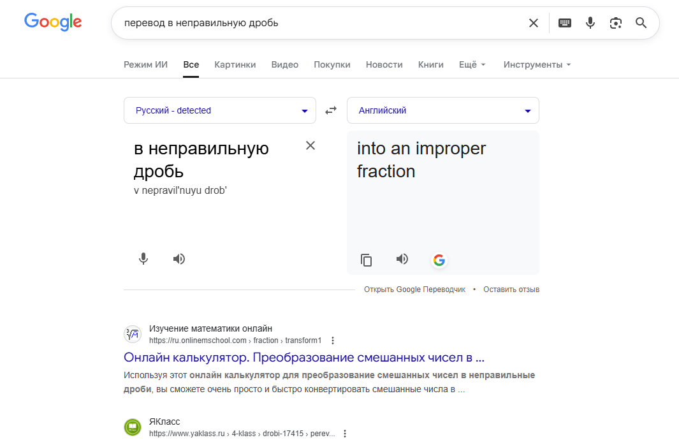
Task: Swap source and target translation languages
Action: click(x=331, y=110)
